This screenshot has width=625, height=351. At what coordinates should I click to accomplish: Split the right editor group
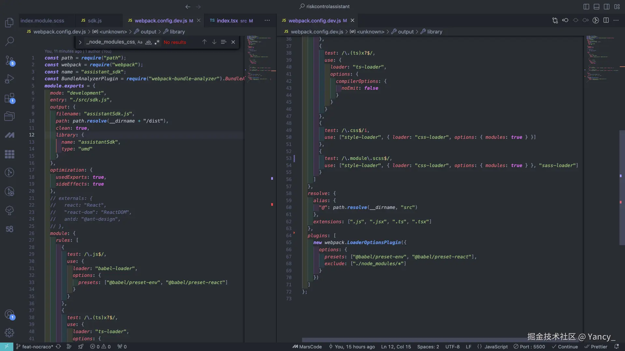tap(606, 20)
